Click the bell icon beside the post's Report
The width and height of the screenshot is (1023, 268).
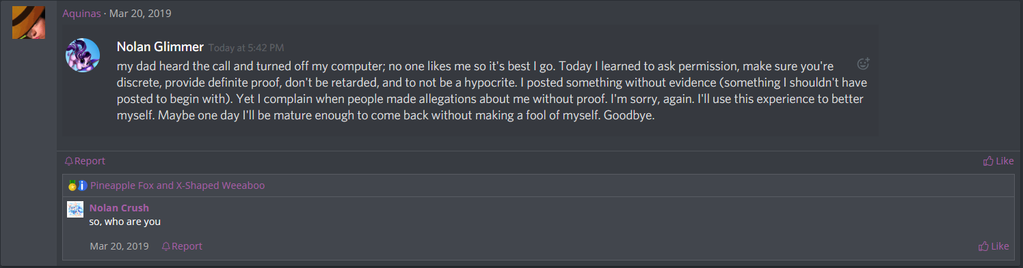(68, 161)
